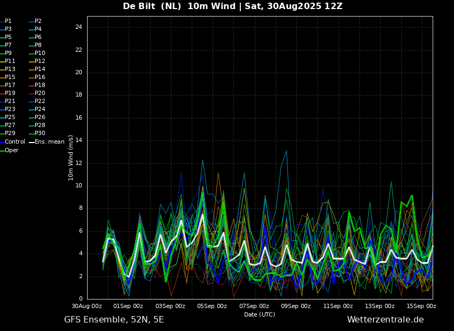Screen dimensions: 454x331
Task: Click the P1 legend entry
Action: 6,21
